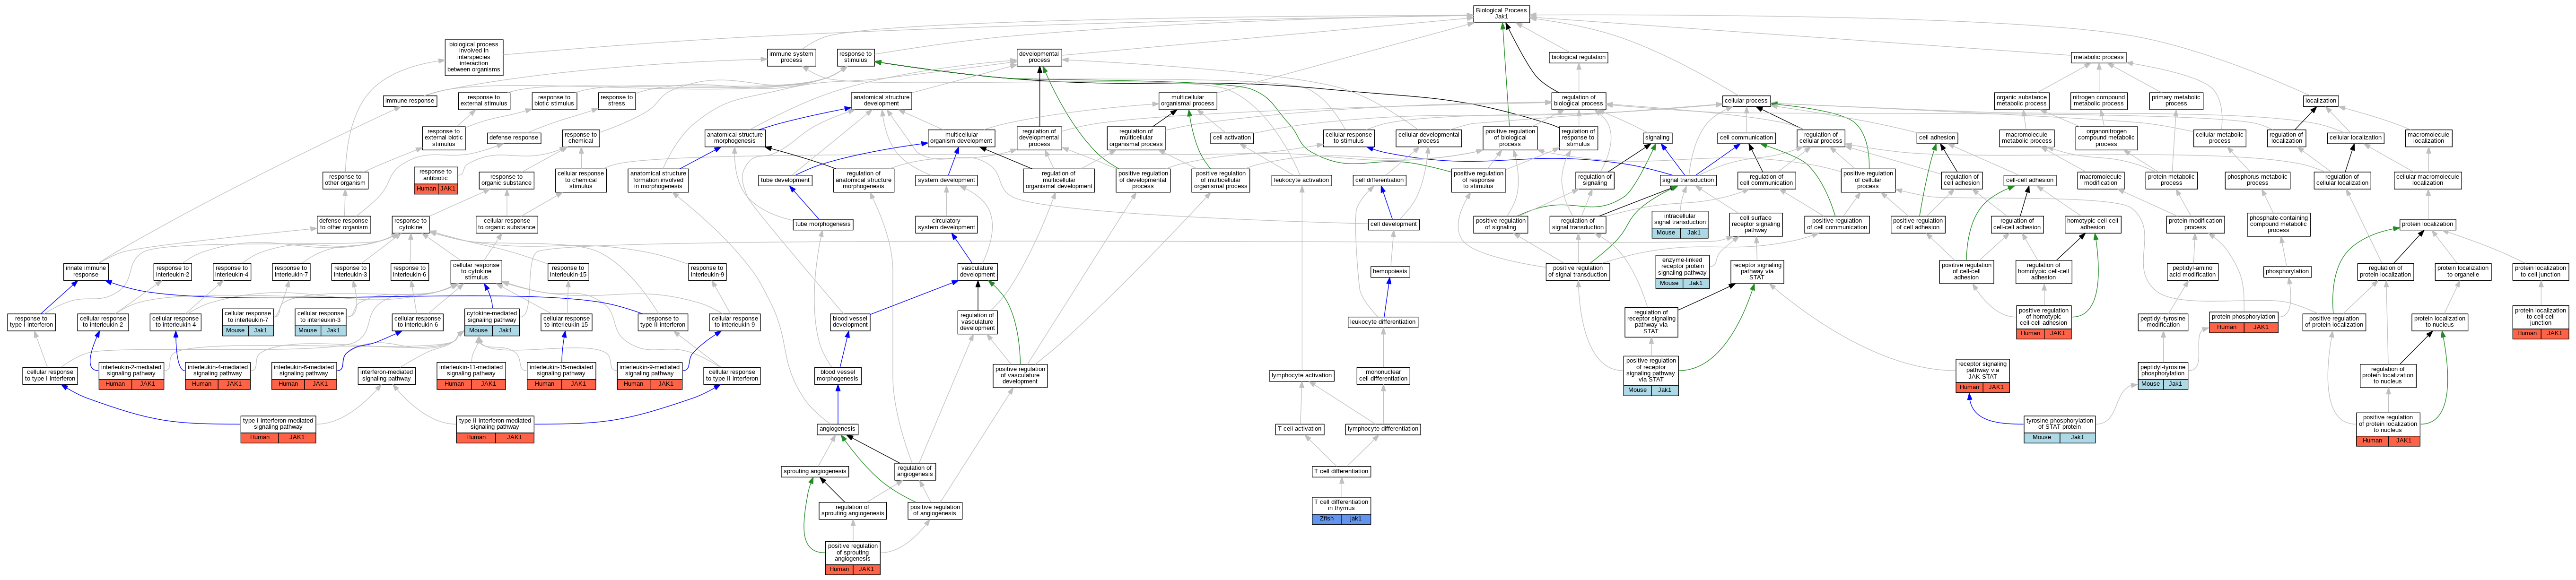Click the 'defense response' node
Screen dimensions: 2576x580
(x=514, y=138)
